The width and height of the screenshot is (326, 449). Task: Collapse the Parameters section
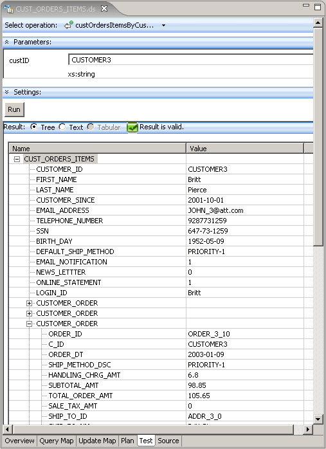coord(7,42)
